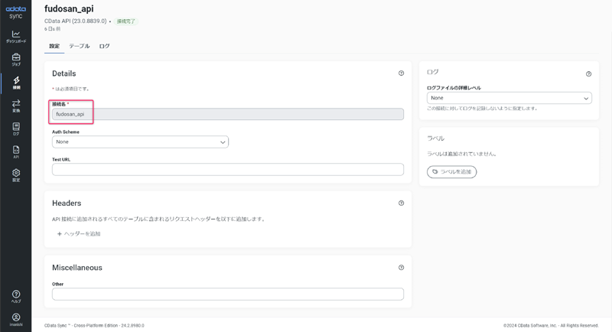Click the help icon in Details section
612x332 pixels.
[401, 73]
